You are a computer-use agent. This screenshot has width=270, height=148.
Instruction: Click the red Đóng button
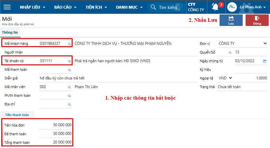tap(257, 20)
